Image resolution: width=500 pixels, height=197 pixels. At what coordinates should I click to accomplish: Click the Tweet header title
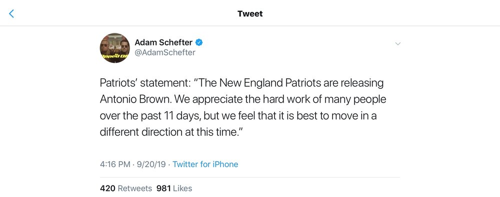[x=250, y=13]
